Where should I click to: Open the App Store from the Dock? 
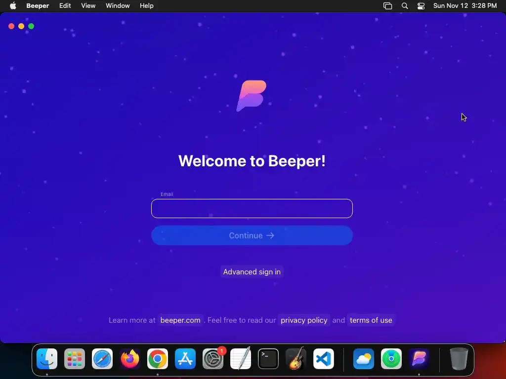185,359
